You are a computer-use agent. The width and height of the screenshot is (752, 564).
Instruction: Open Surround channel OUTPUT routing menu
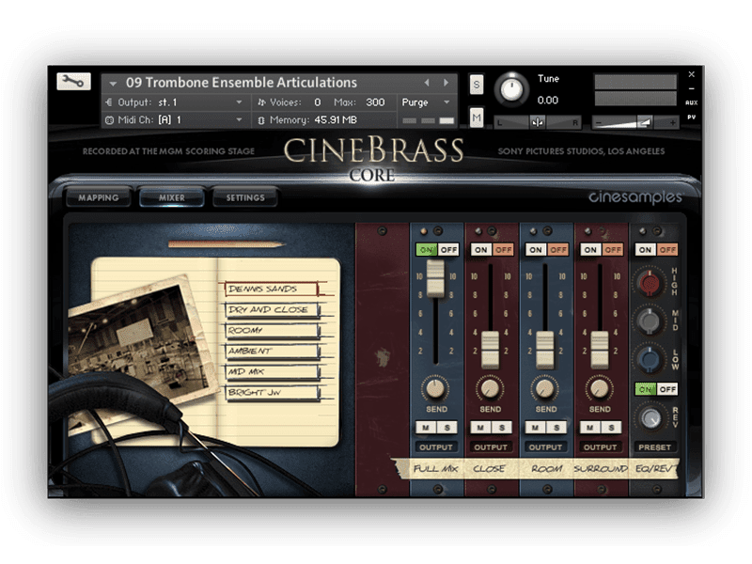(x=600, y=447)
